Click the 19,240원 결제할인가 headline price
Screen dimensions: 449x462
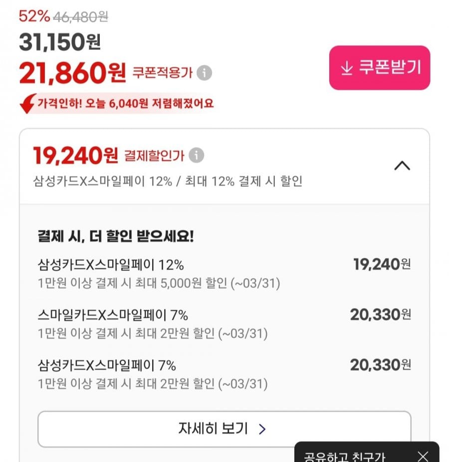(x=75, y=156)
